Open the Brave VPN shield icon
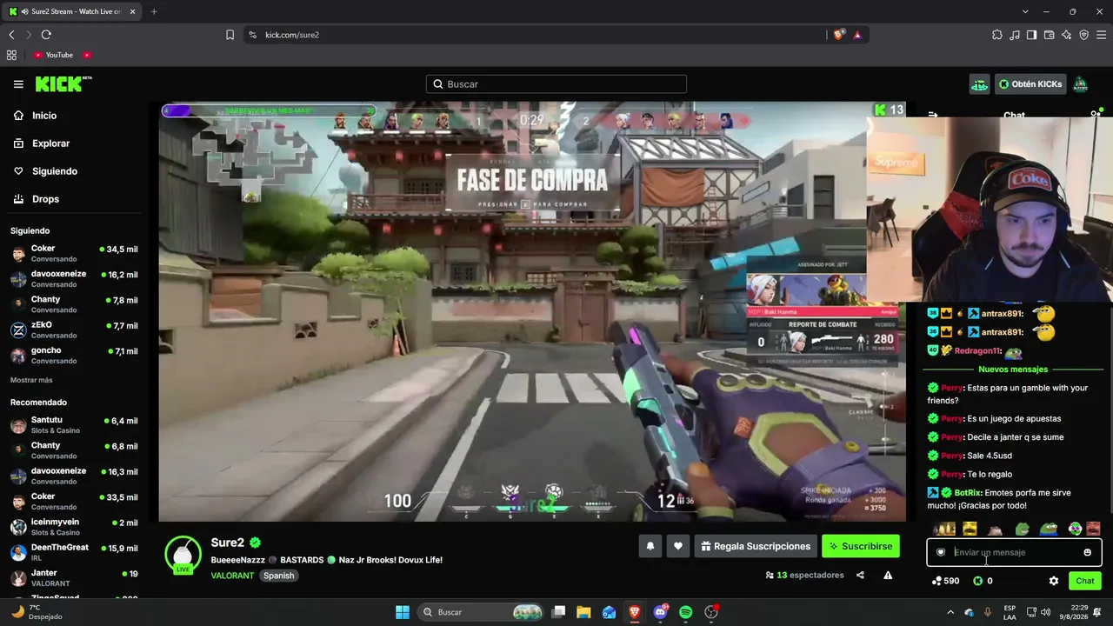The width and height of the screenshot is (1113, 626). point(1083,35)
